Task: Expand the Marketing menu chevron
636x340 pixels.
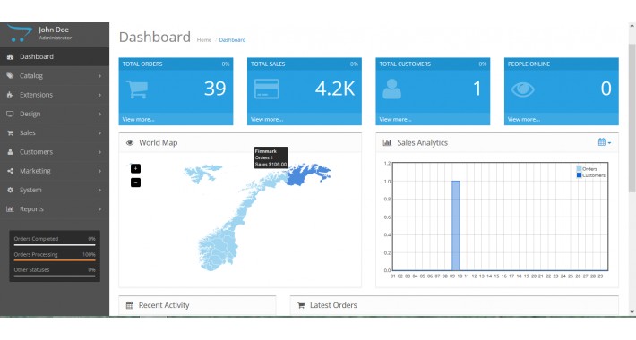Action: click(99, 171)
